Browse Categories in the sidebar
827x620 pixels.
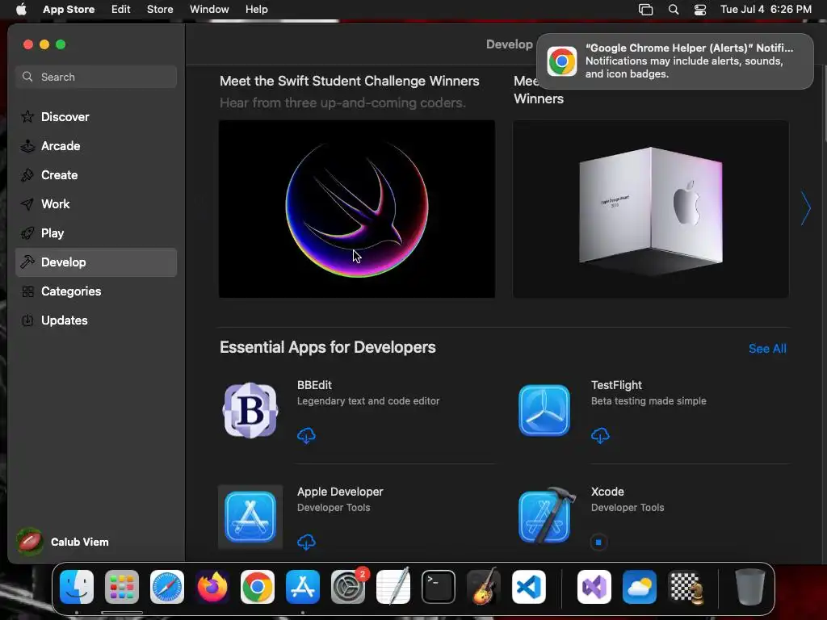tap(96, 291)
